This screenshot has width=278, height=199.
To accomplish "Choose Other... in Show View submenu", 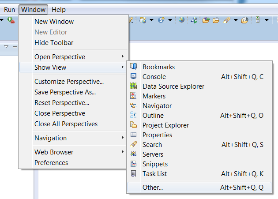I will [x=153, y=188].
